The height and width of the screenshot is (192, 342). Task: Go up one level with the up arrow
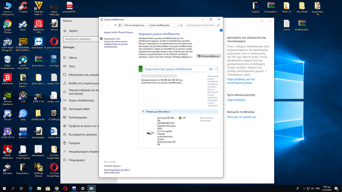pos(115,25)
